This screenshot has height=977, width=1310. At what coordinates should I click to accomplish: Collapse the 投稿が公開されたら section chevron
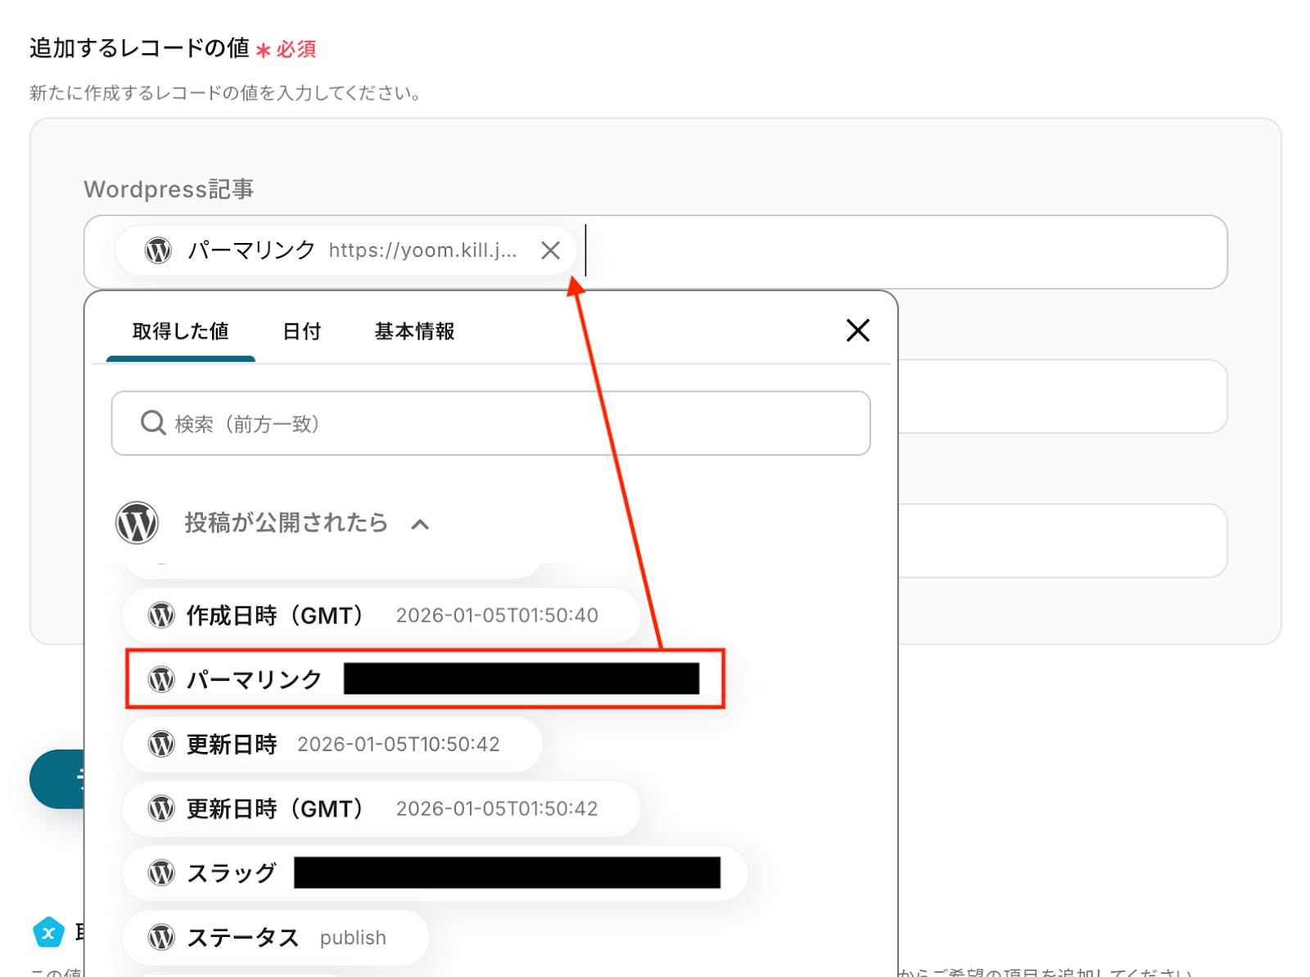pos(420,525)
